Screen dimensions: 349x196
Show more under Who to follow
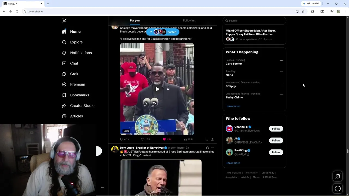pyautogui.click(x=233, y=163)
